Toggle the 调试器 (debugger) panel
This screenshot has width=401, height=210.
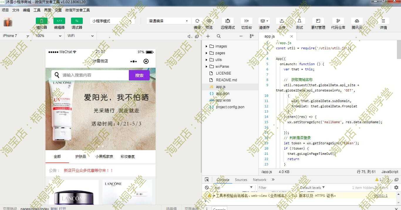click(77, 23)
